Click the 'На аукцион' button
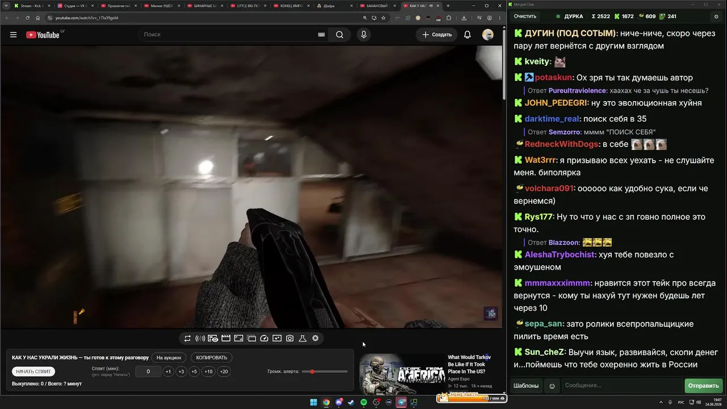 pyautogui.click(x=169, y=358)
